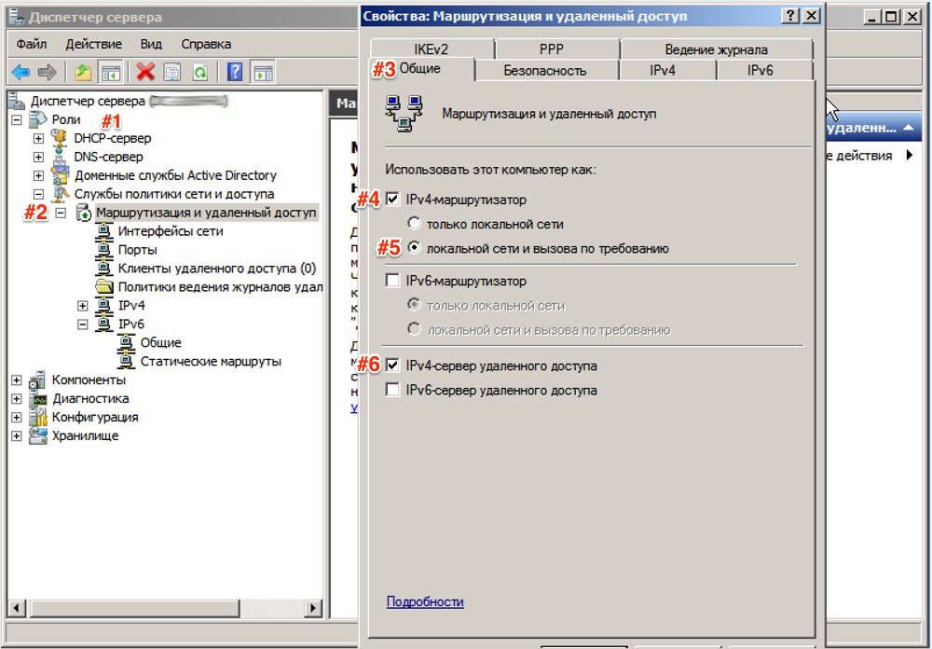Click the Службы политики сети и доступа icon
Image resolution: width=932 pixels, height=649 pixels.
(60, 194)
